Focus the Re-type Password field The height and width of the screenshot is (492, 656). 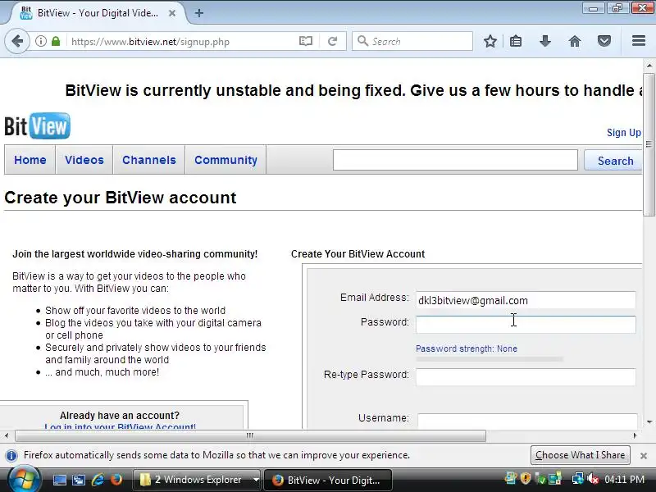click(526, 377)
